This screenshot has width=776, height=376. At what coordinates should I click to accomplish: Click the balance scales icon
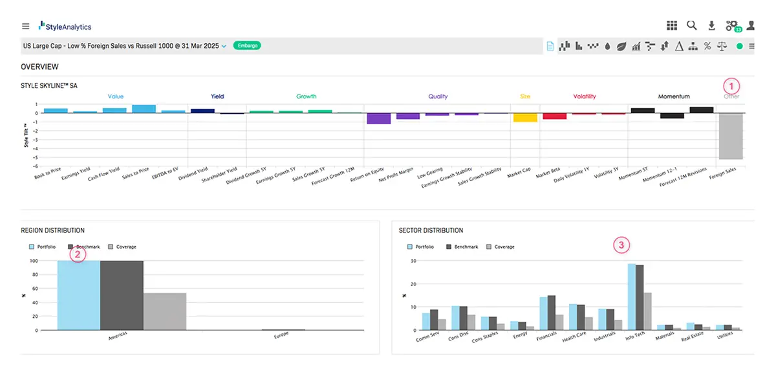[722, 47]
